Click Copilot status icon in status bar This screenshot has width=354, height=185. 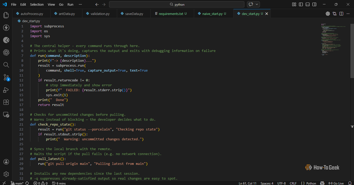tap(322, 183)
